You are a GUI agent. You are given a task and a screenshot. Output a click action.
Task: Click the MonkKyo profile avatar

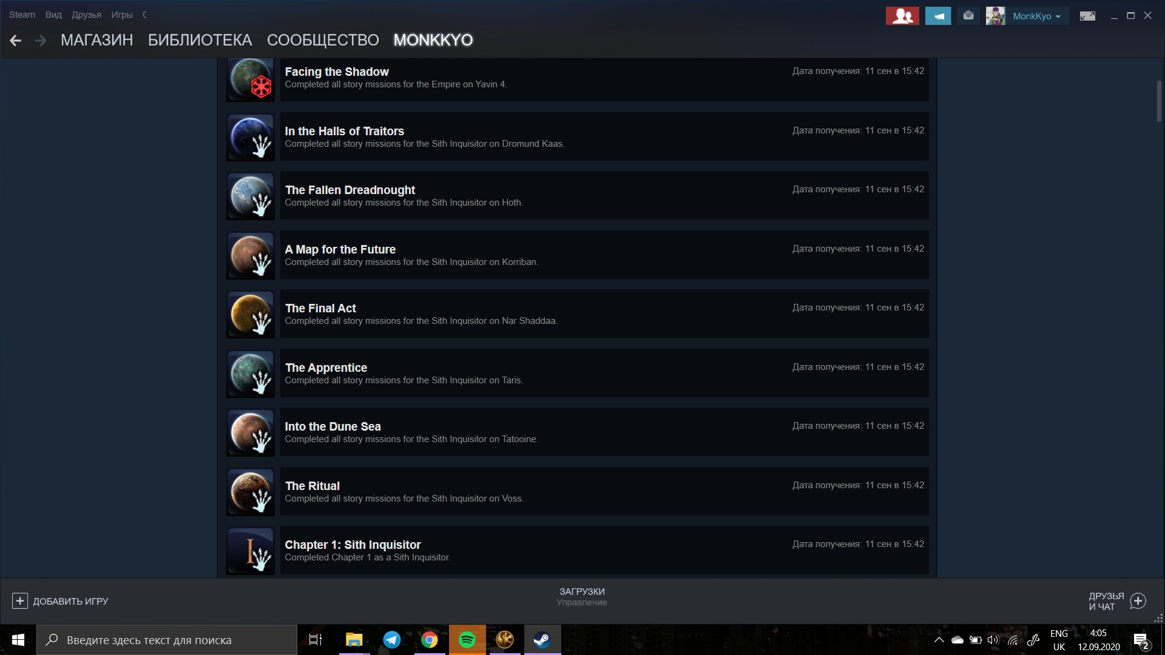click(995, 16)
